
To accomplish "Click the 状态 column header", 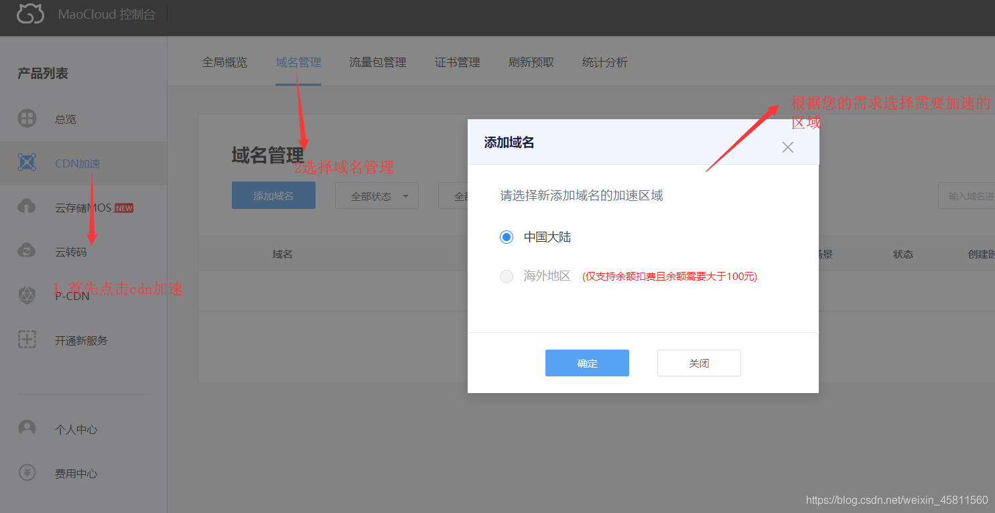I will coord(903,254).
